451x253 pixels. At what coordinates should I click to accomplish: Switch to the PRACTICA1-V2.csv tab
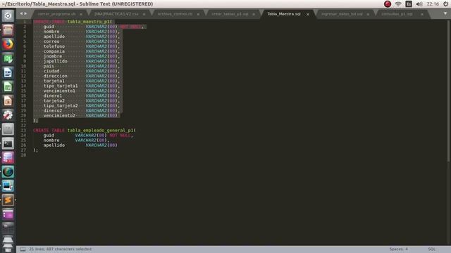116,14
